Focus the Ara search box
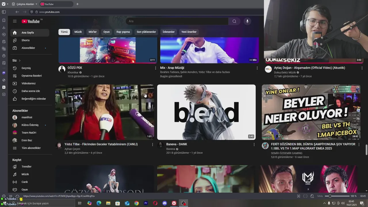The height and width of the screenshot is (207, 368). tap(177, 21)
